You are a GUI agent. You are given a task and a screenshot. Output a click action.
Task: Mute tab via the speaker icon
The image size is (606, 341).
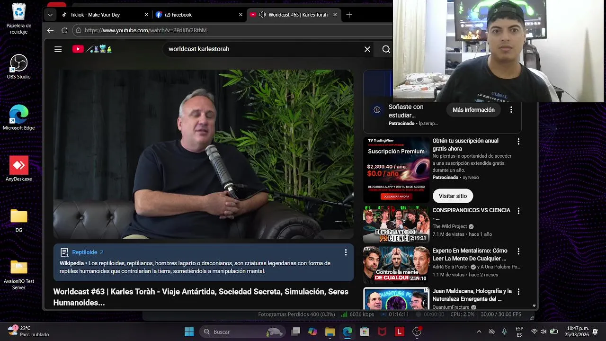click(x=263, y=15)
